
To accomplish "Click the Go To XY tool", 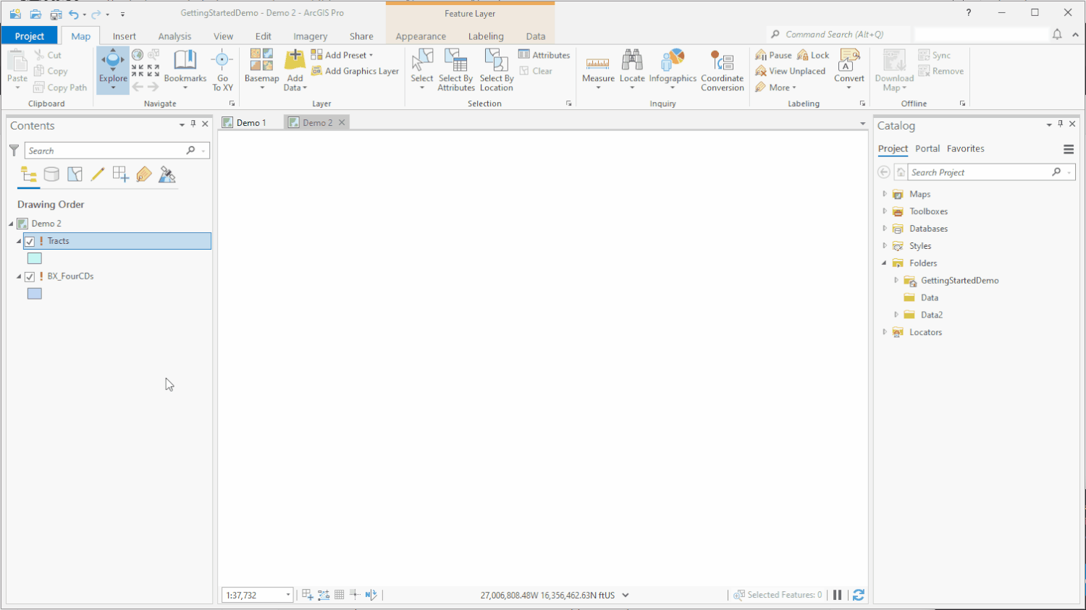I will pos(222,69).
